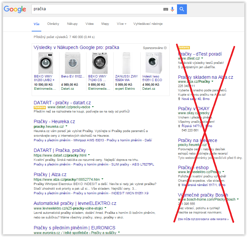The height and width of the screenshot is (237, 247).
Task: Start voice search with microphone icon
Action: click(172, 9)
